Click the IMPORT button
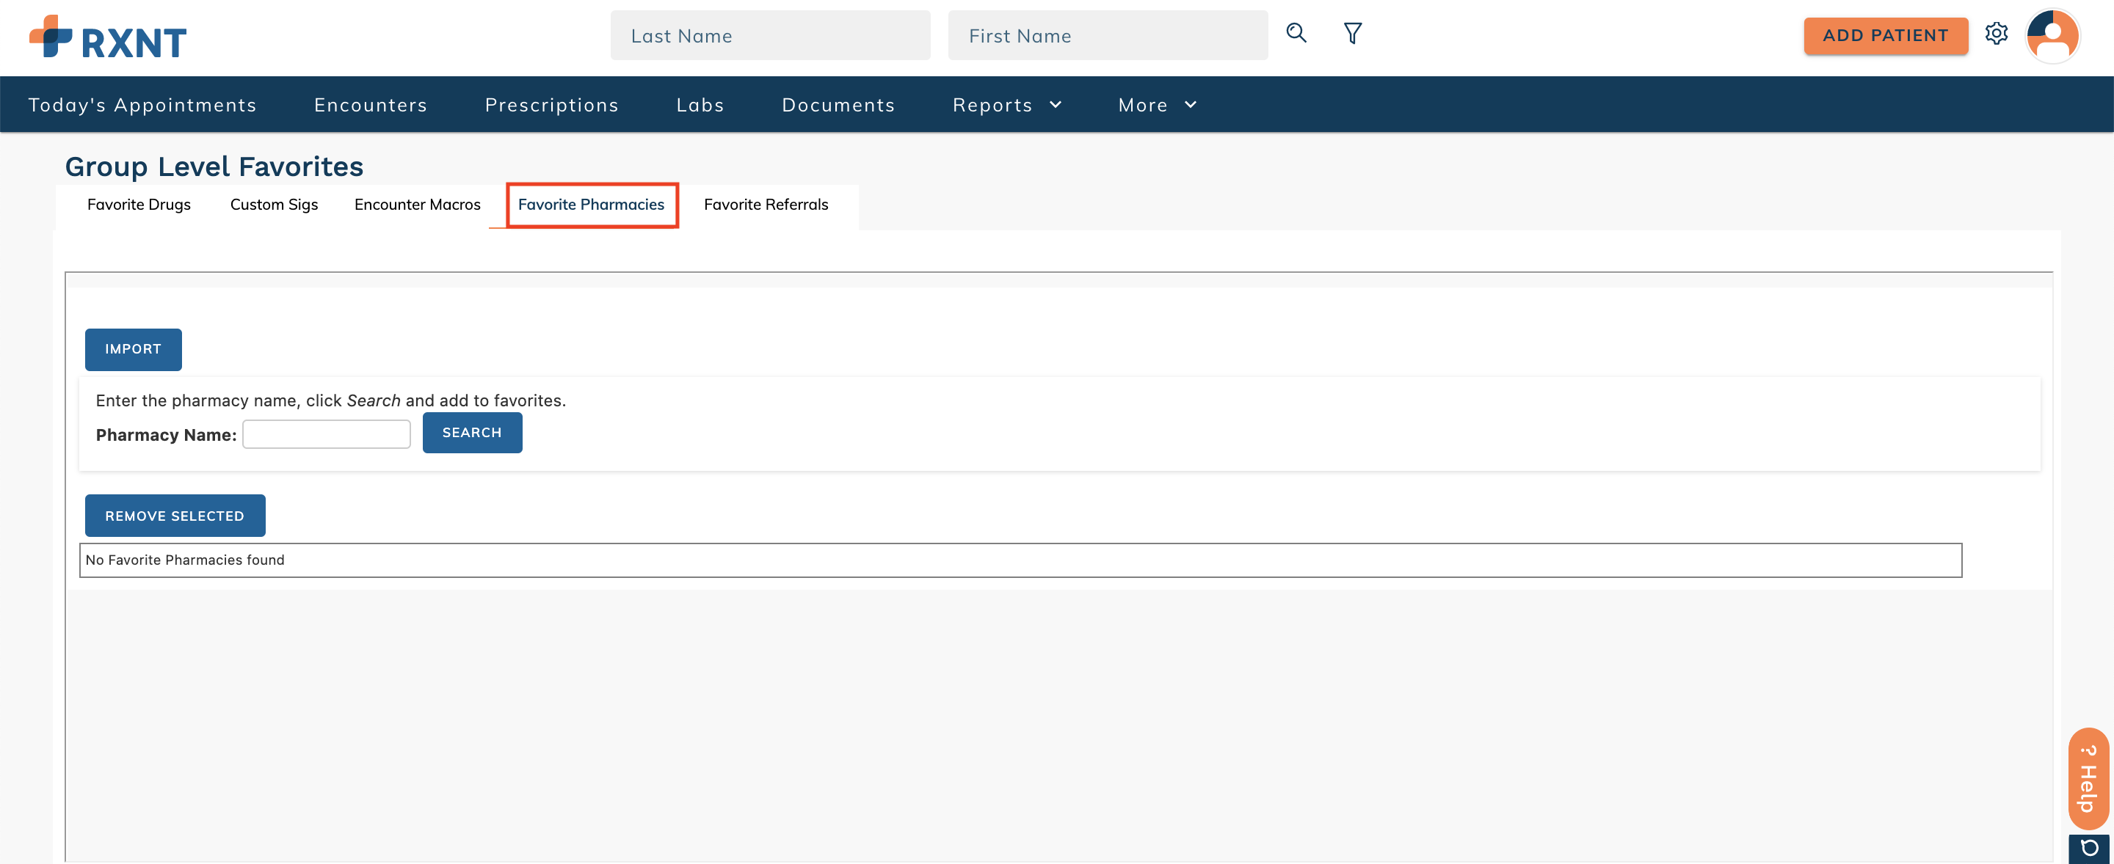 pos(133,348)
